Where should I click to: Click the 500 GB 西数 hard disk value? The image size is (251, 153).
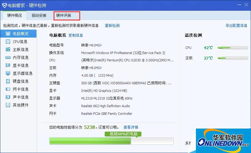126,83
